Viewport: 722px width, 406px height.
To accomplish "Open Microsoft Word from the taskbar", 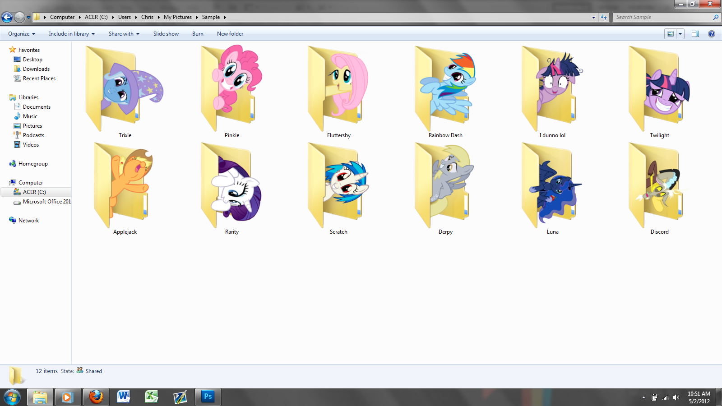I will coord(124,397).
